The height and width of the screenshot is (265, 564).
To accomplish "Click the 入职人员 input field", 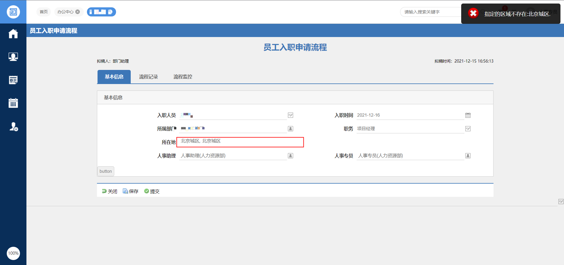I will tap(233, 115).
